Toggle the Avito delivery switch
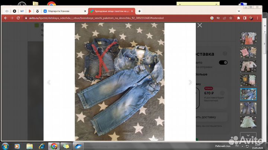This screenshot has height=150, width=268. [223, 62]
